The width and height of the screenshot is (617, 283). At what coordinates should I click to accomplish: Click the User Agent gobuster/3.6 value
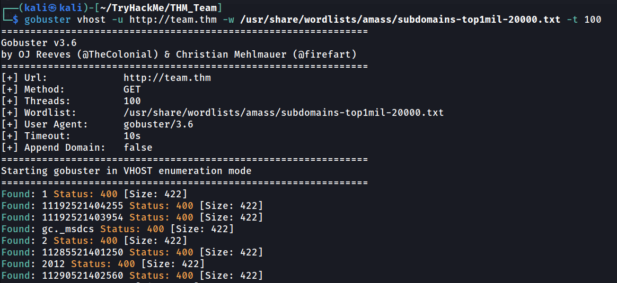(158, 124)
